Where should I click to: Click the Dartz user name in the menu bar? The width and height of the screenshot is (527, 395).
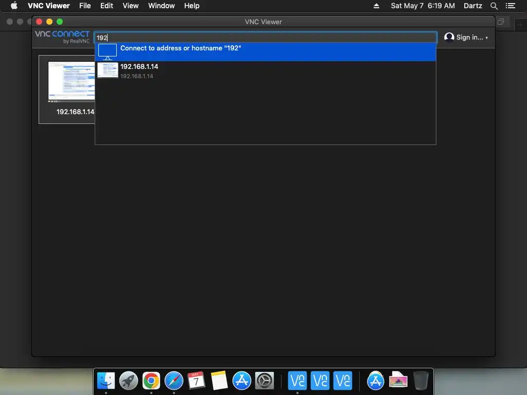pyautogui.click(x=472, y=6)
